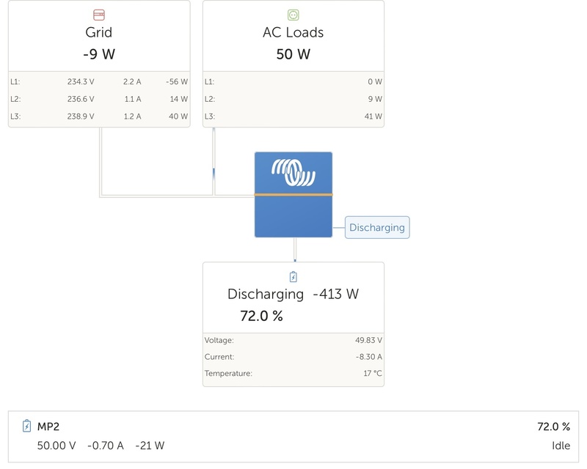The image size is (587, 469).
Task: Expand the MP2 device row
Action: click(293, 432)
